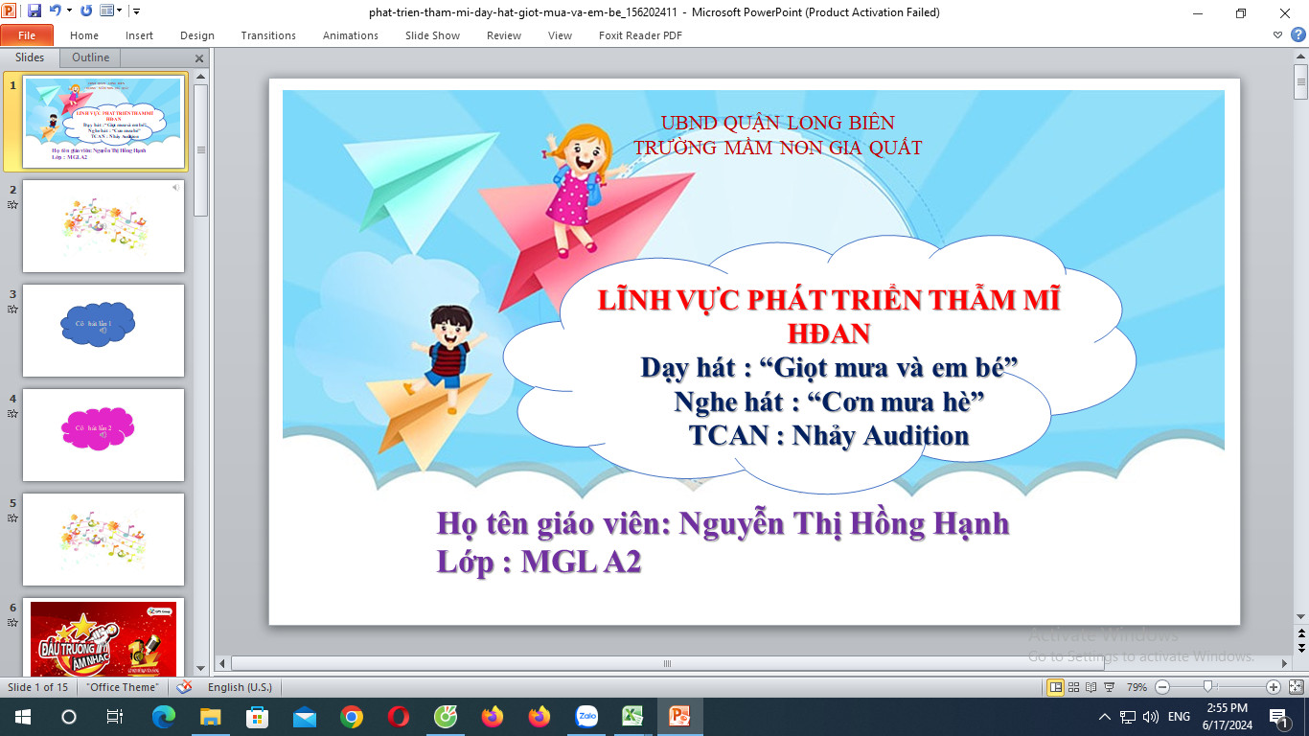
Task: Open the File backstage menu
Action: tap(27, 35)
